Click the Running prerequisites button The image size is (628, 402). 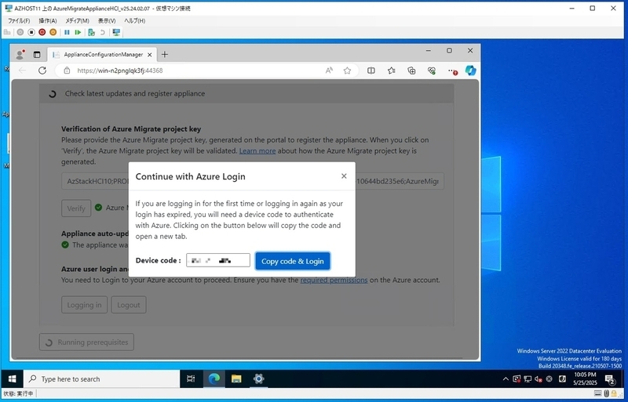[86, 342]
